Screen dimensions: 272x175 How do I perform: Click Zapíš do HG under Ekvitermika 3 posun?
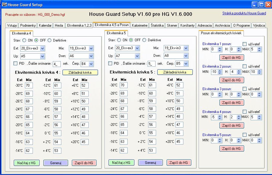[x=232, y=103]
